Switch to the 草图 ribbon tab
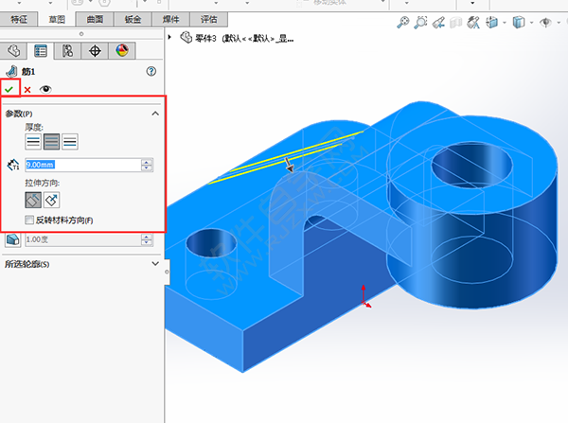 tap(57, 19)
